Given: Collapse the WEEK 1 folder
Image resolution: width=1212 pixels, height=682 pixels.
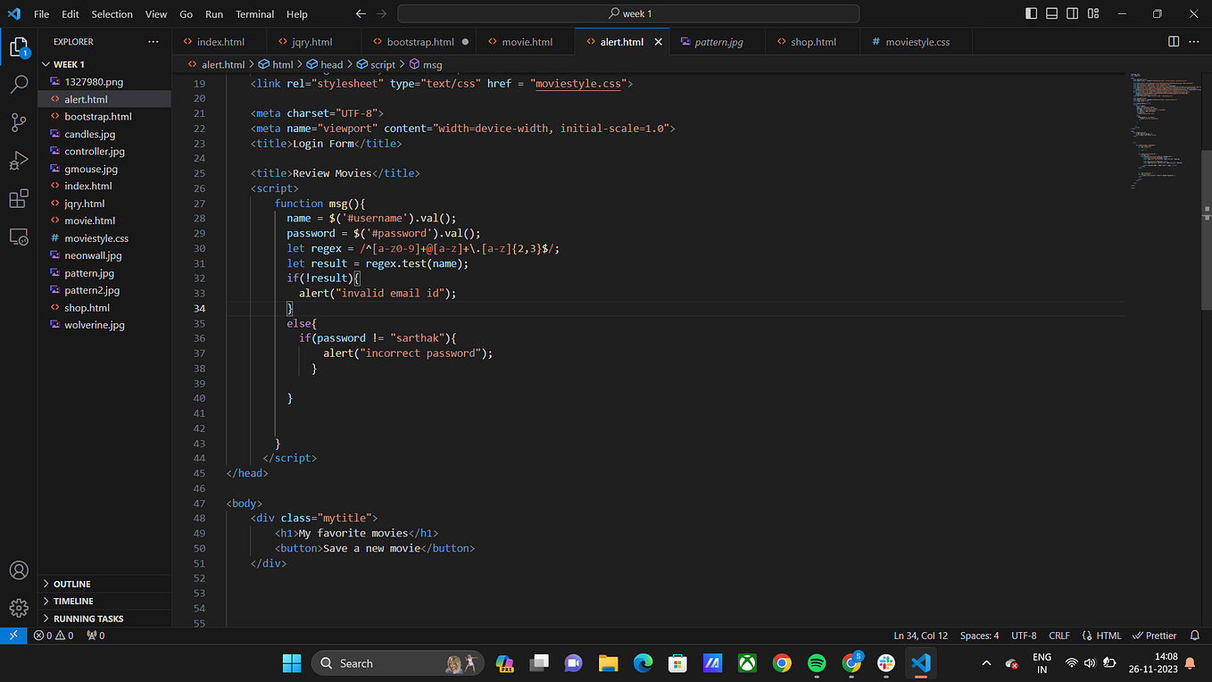Looking at the screenshot, I should tap(62, 63).
